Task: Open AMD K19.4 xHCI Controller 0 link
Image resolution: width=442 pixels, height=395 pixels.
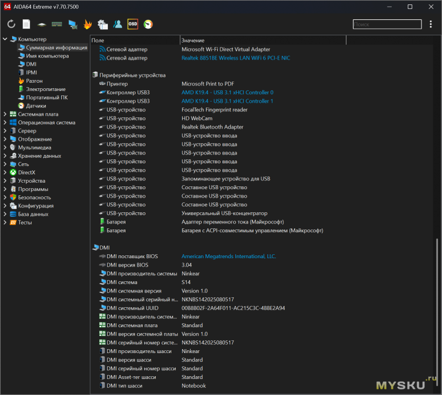Action: click(227, 92)
